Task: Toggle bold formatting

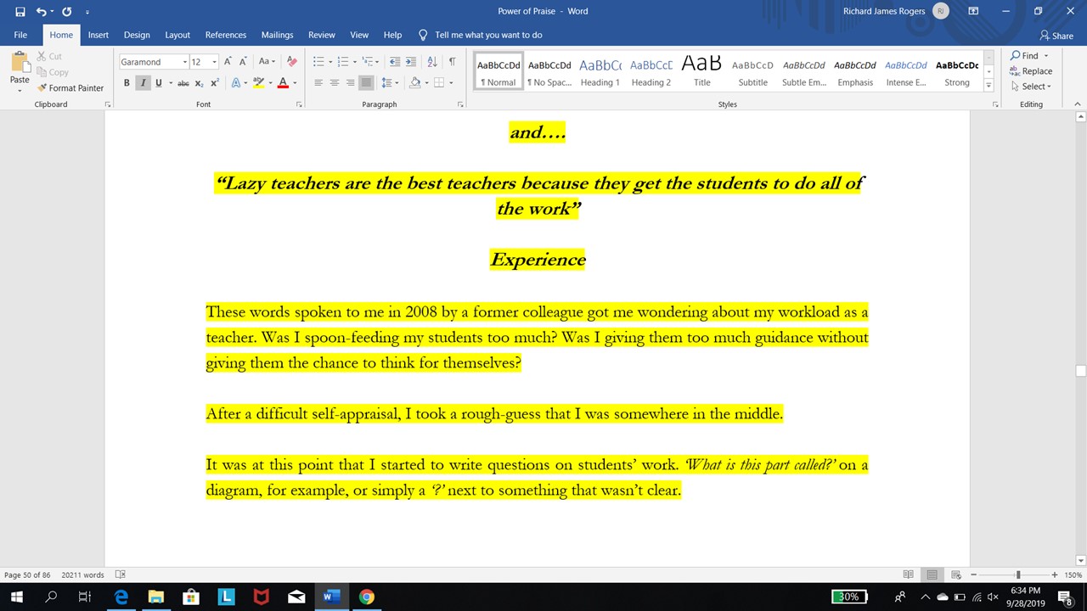Action: (x=127, y=83)
